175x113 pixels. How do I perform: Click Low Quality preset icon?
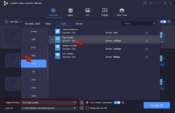click(x=58, y=56)
